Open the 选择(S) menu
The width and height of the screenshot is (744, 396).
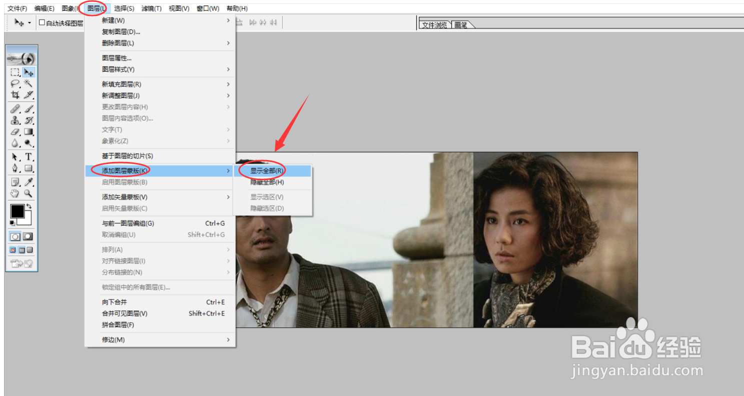[x=124, y=8]
